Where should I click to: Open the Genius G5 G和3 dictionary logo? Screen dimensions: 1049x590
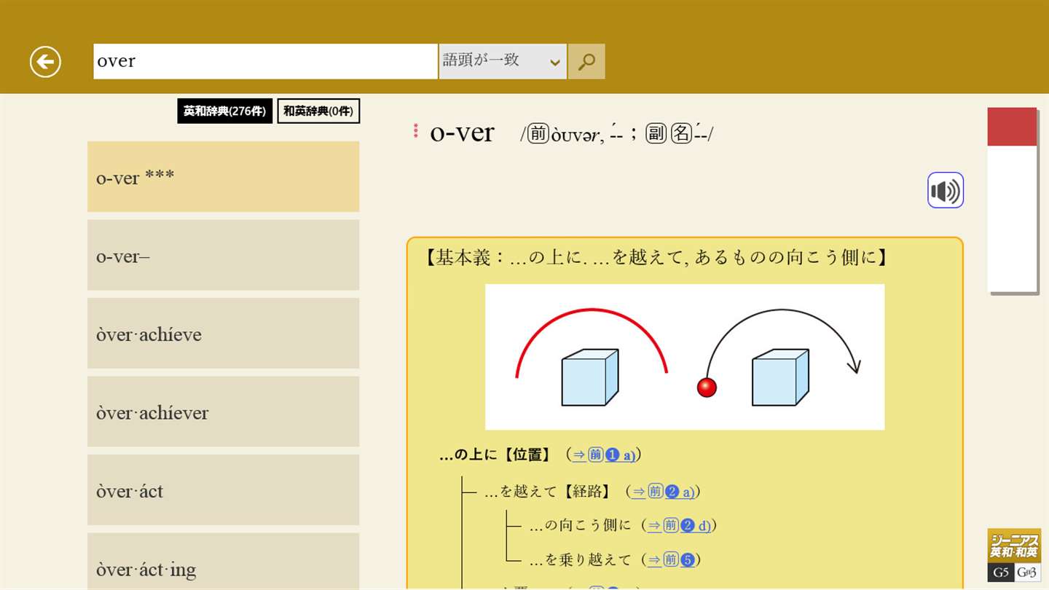point(1014,555)
